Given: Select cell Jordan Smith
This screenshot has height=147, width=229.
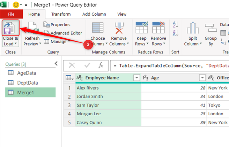Looking at the screenshot, I should pyautogui.click(x=108, y=96).
